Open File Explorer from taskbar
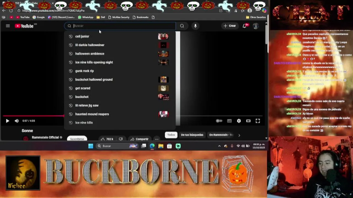 161,146
